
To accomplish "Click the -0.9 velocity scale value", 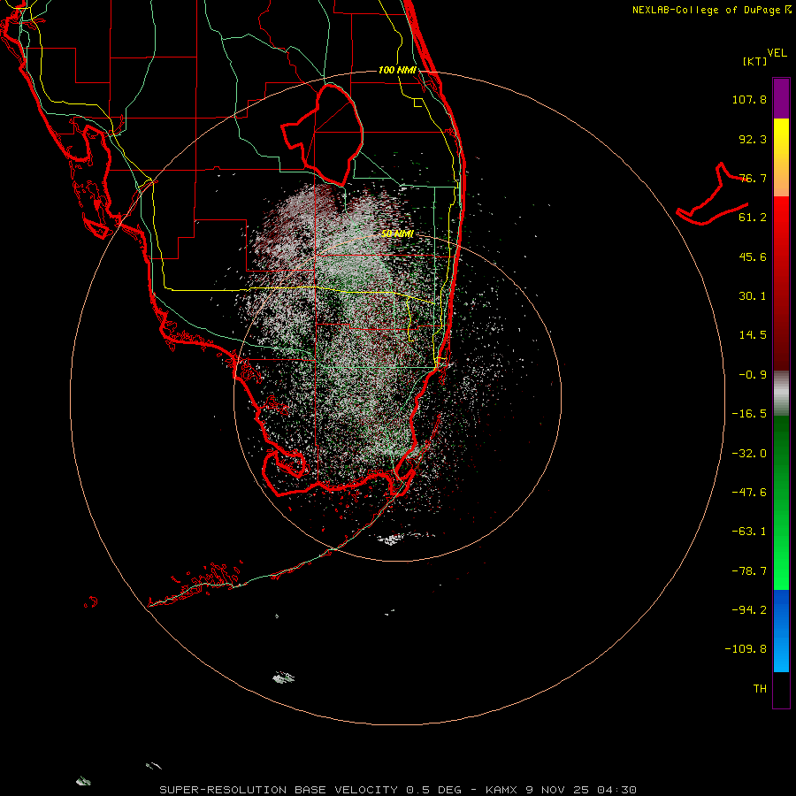I will [x=753, y=375].
